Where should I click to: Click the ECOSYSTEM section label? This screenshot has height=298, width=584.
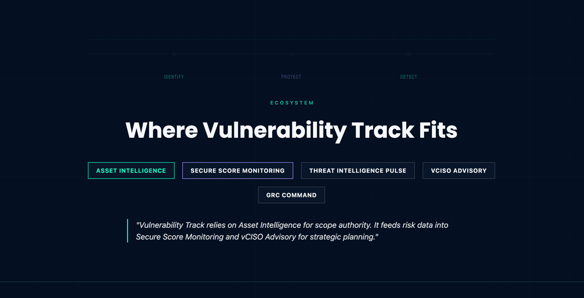click(292, 103)
